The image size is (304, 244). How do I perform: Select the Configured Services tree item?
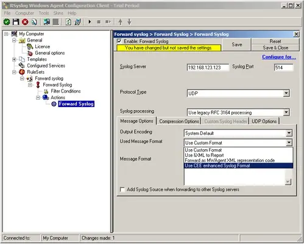click(46, 66)
